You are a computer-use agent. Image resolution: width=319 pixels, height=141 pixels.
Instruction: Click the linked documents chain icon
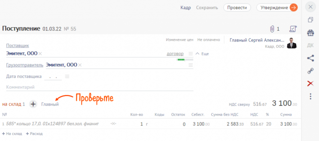coord(310,71)
